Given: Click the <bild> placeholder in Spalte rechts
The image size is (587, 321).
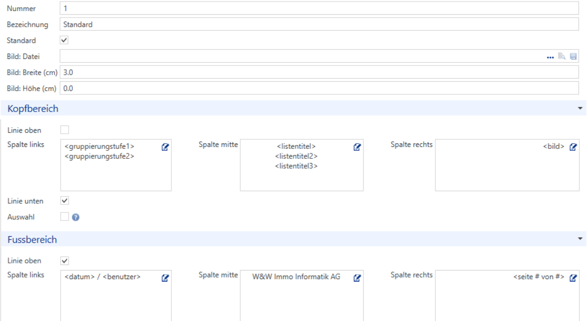Looking at the screenshot, I should click(x=553, y=146).
